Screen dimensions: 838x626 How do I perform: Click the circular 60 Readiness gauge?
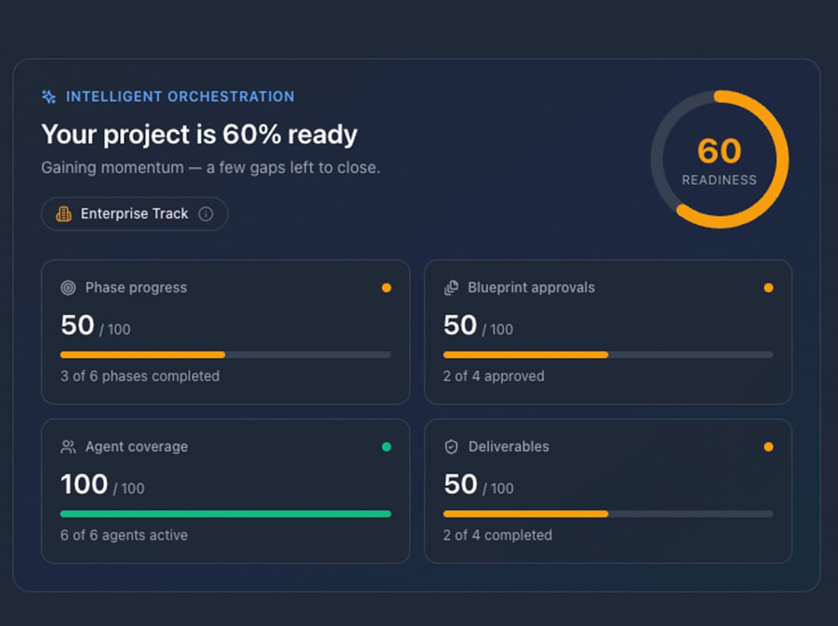coord(719,159)
